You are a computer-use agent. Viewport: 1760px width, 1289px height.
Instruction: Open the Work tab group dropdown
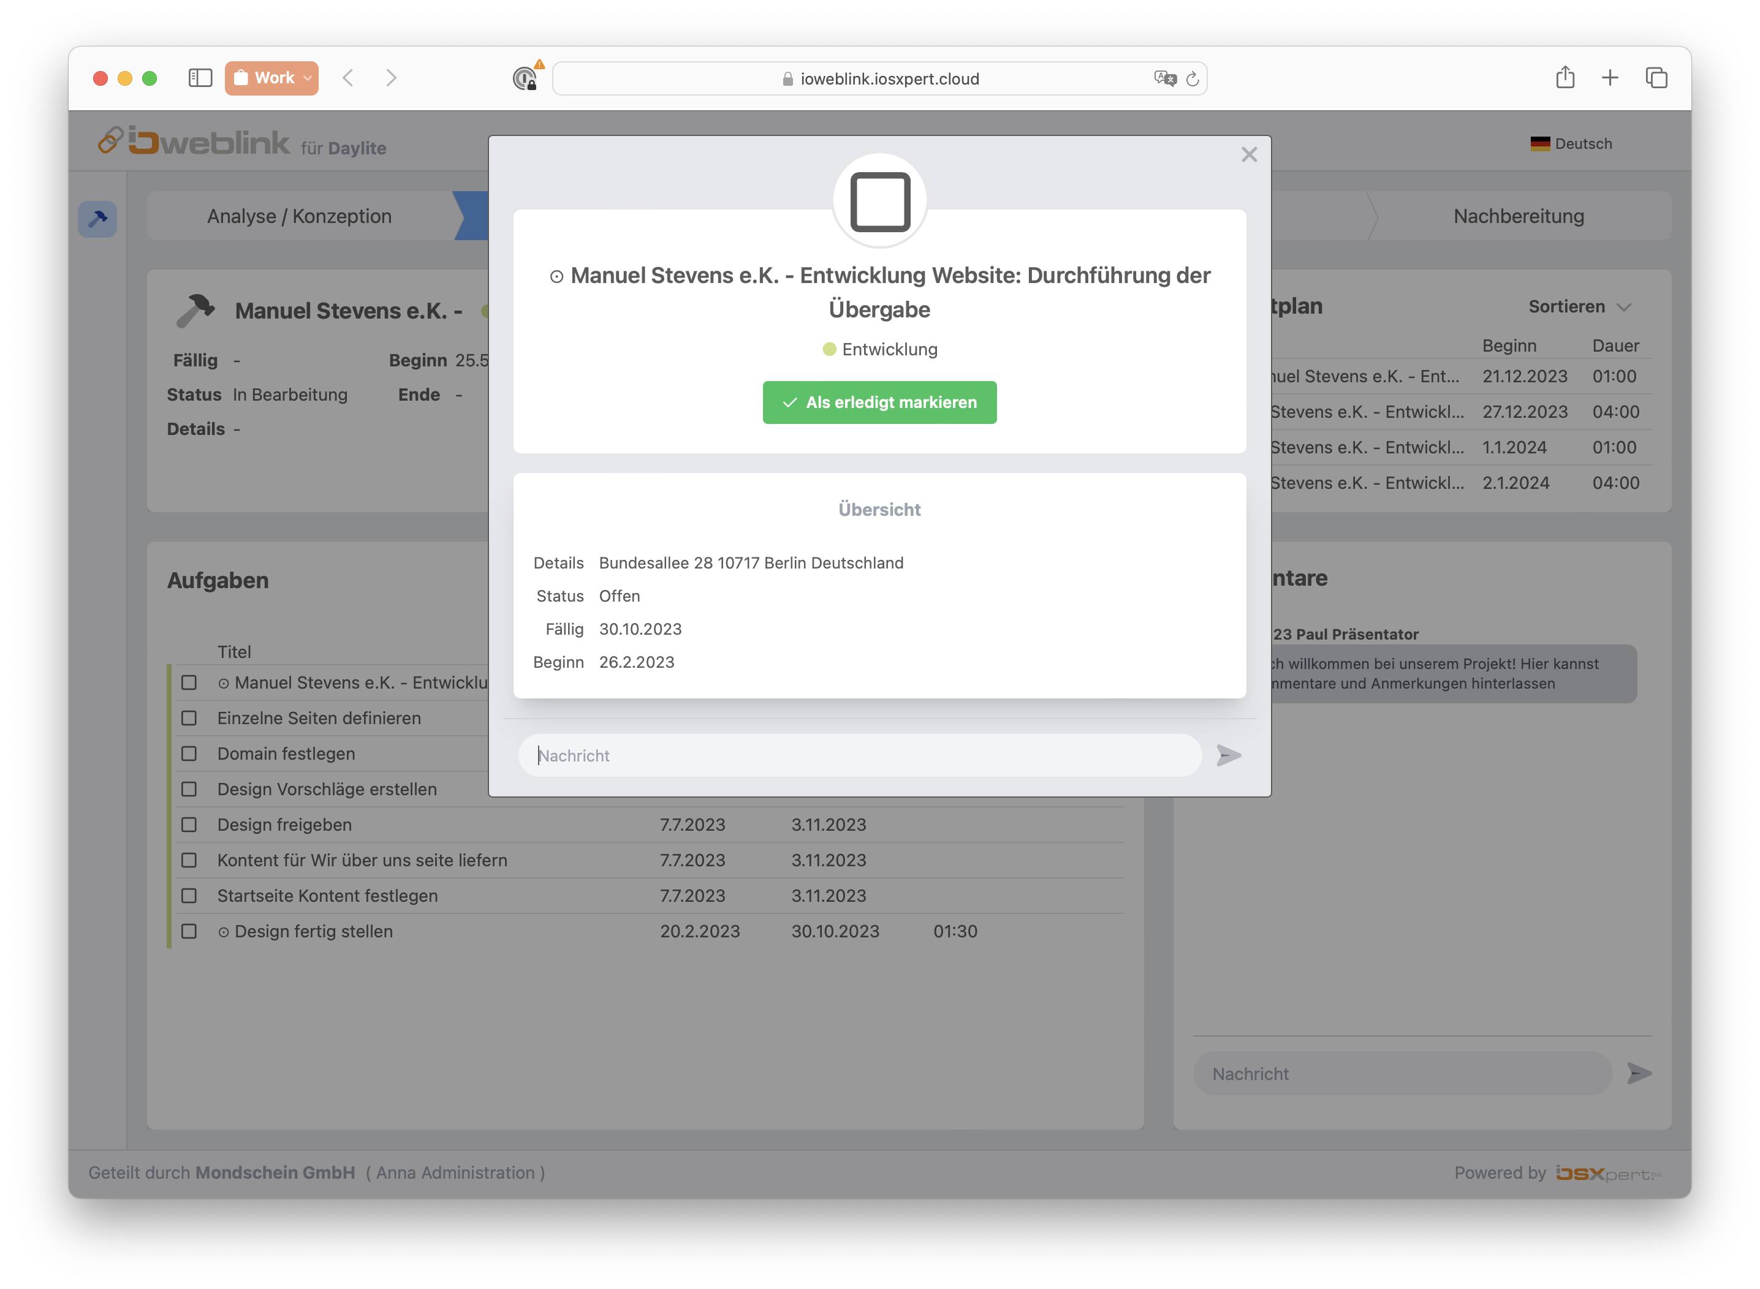[x=271, y=78]
